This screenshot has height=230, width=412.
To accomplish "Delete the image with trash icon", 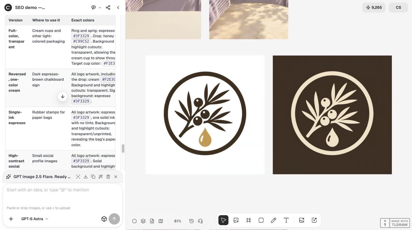I will pyautogui.click(x=108, y=177).
